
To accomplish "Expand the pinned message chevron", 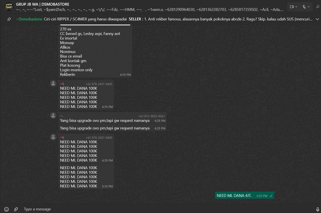I will pyautogui.click(x=317, y=19).
